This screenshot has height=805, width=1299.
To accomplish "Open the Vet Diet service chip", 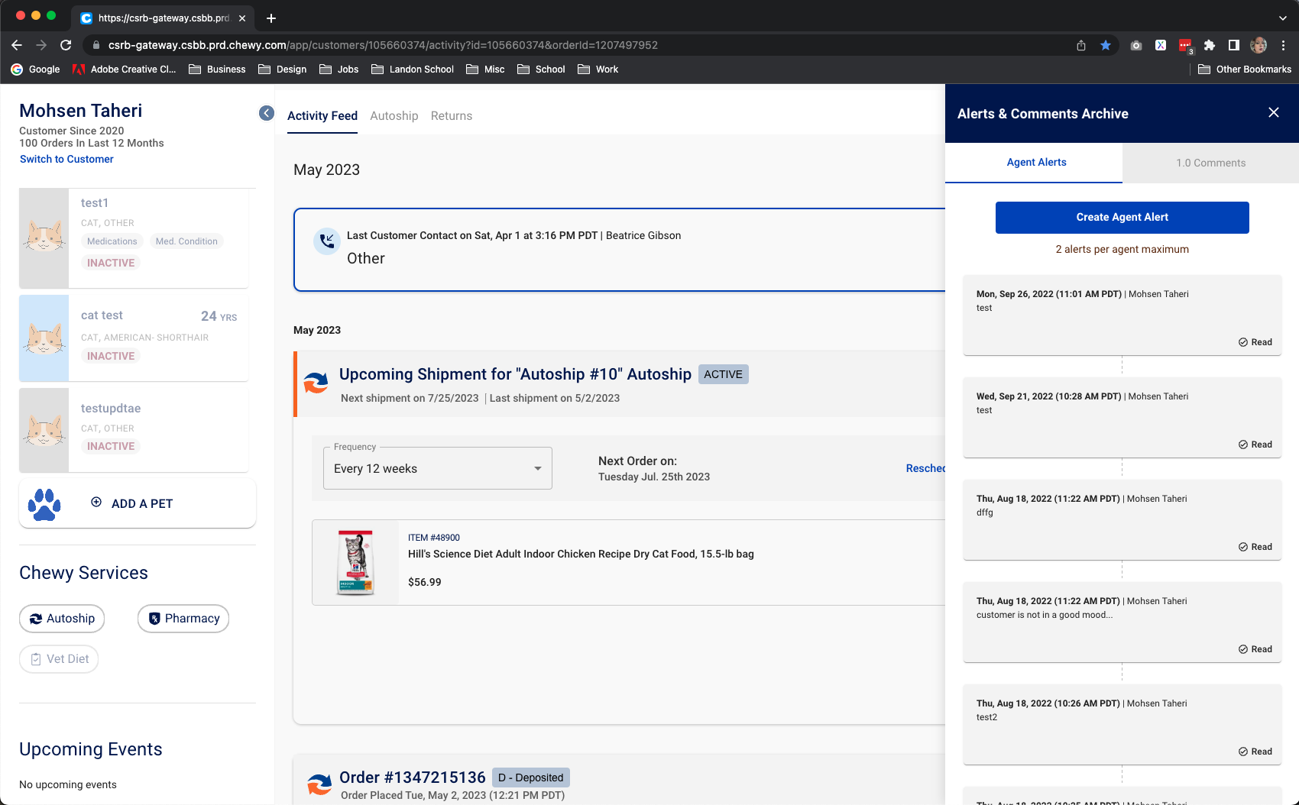I will point(59,659).
